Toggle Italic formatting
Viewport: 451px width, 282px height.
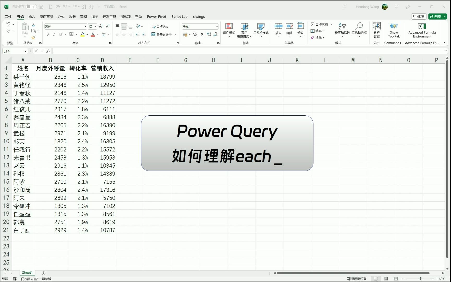tap(54, 34)
